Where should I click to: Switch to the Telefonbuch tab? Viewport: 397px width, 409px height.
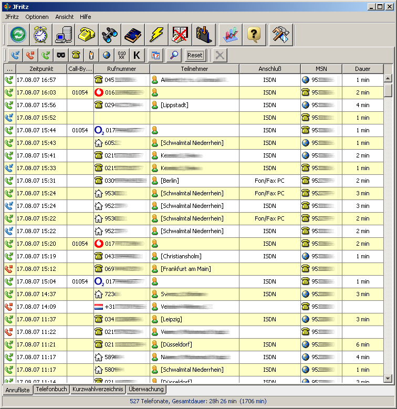[51, 390]
